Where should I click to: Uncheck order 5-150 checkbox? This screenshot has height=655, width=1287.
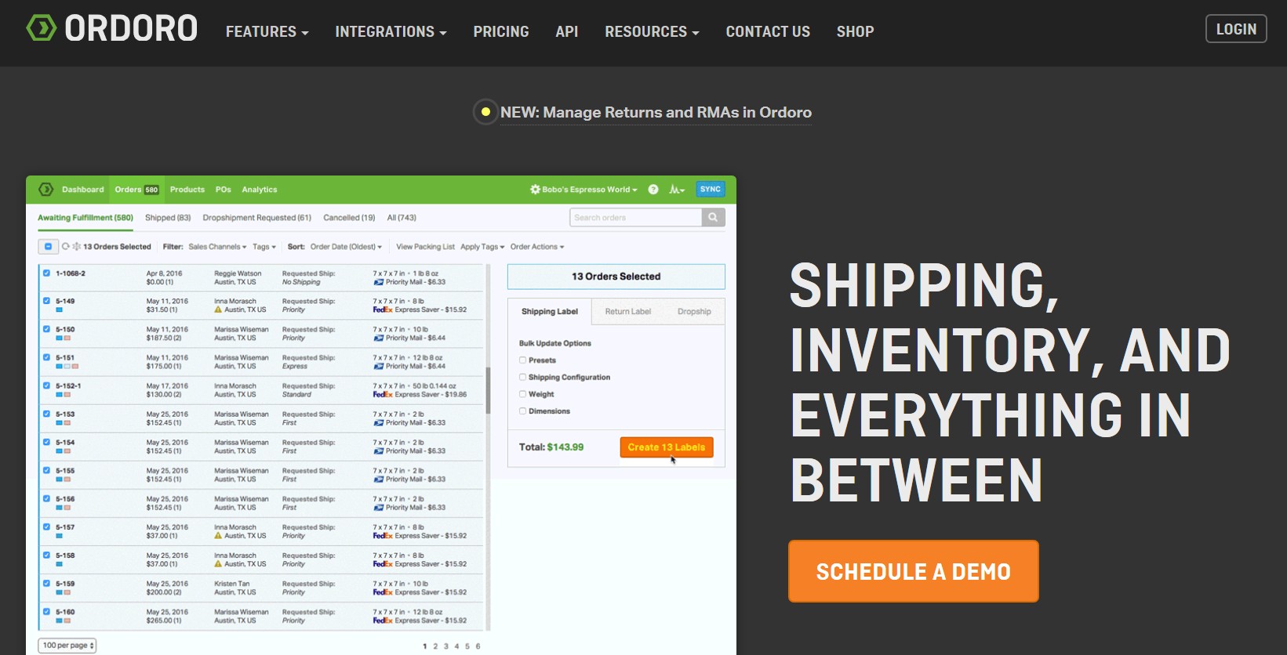(x=46, y=329)
